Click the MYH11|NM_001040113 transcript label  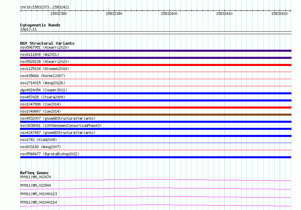pyautogui.click(x=39, y=194)
